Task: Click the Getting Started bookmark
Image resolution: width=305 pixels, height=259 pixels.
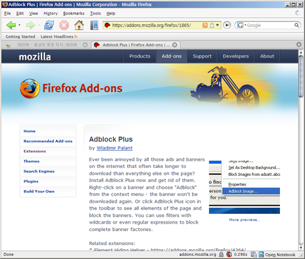Action: point(20,37)
